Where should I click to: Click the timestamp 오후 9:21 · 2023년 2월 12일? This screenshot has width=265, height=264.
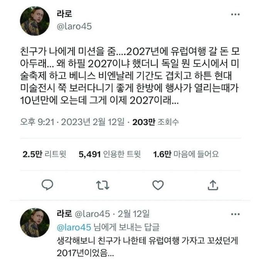tap(73, 122)
